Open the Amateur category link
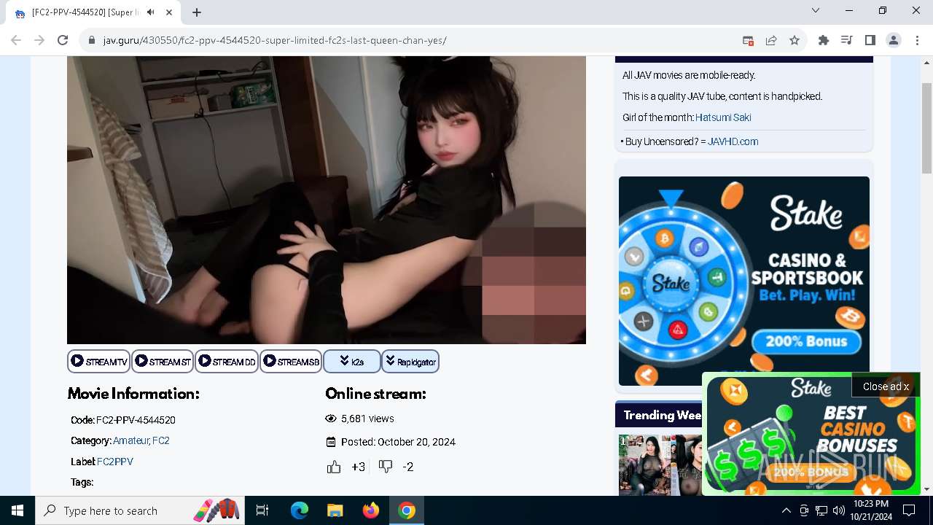 pyautogui.click(x=130, y=440)
